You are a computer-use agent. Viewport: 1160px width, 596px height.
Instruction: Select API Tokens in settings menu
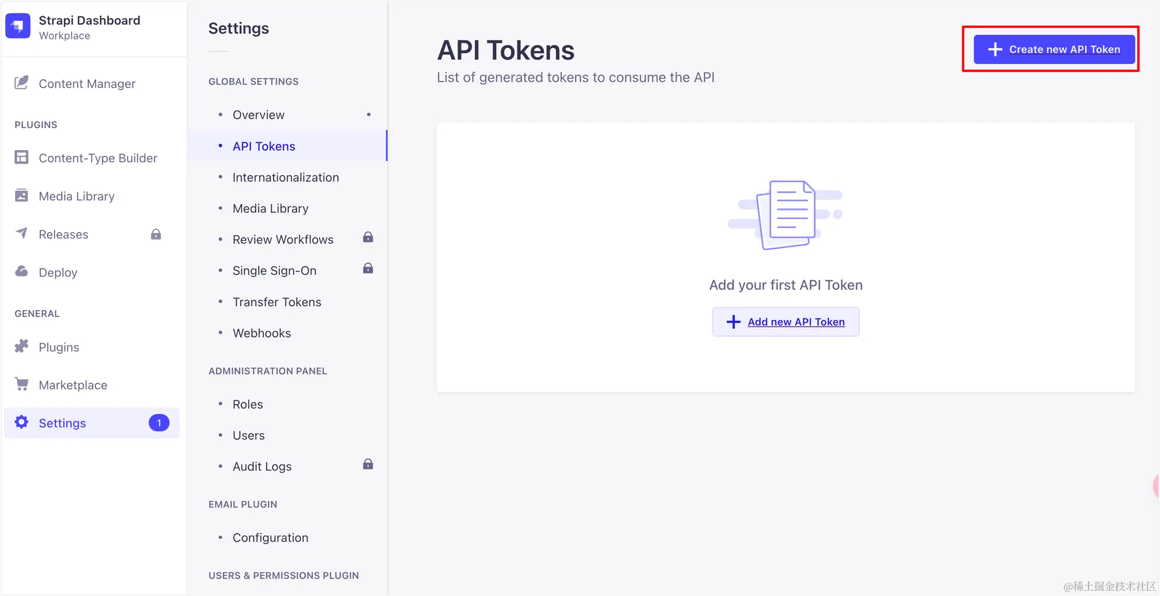(288, 146)
